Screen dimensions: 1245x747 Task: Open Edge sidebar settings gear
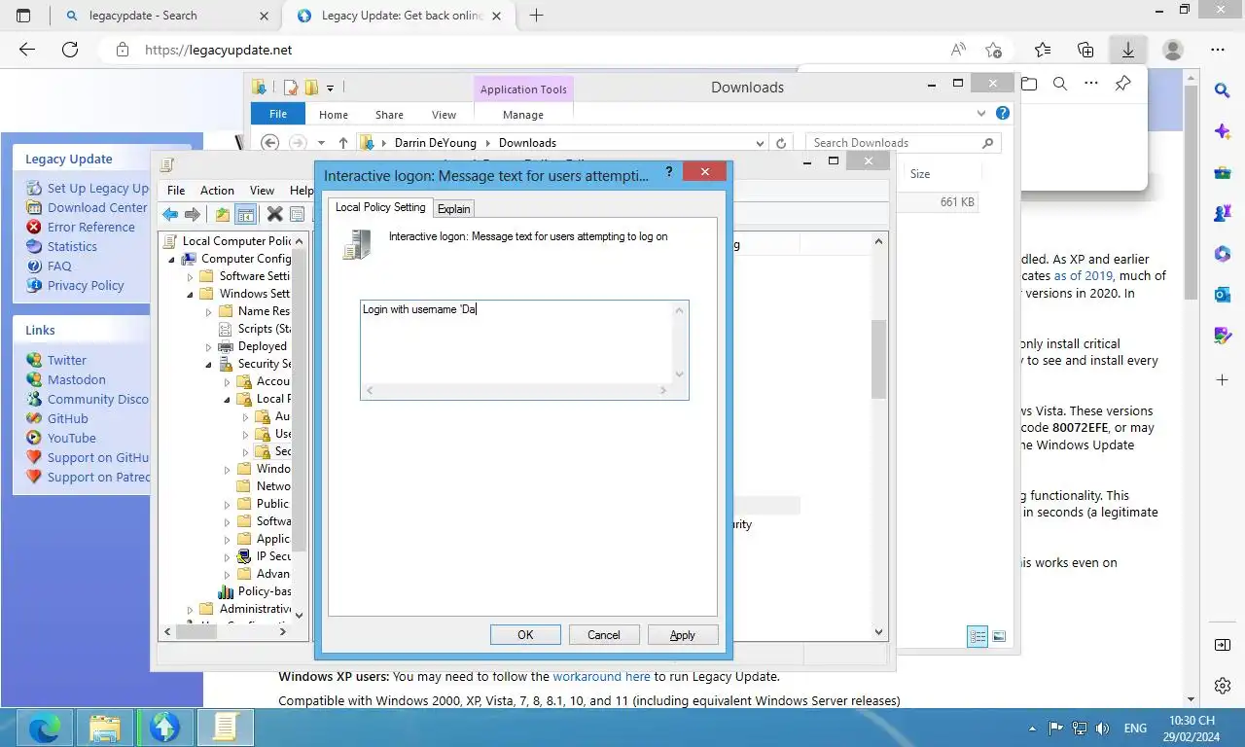(1223, 686)
